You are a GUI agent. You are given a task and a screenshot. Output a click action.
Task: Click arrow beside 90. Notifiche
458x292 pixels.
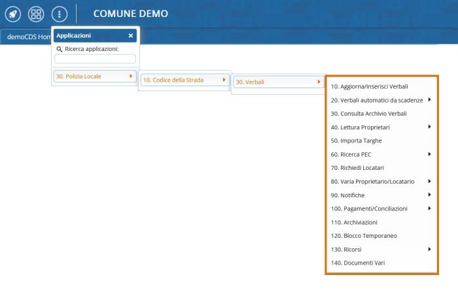429,195
